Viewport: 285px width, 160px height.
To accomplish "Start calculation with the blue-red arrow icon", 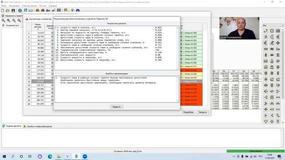I will coord(48,11).
